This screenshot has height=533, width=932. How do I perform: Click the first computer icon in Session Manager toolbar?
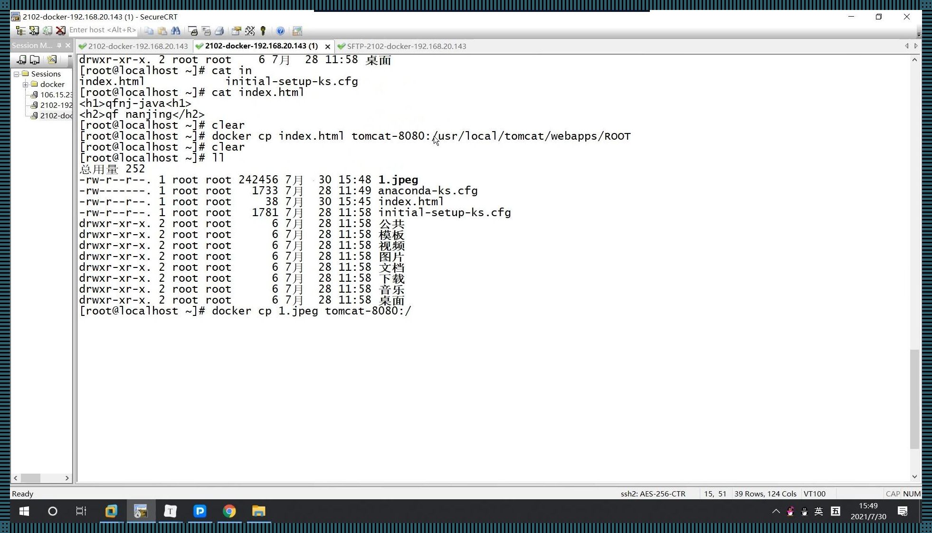pyautogui.click(x=21, y=59)
